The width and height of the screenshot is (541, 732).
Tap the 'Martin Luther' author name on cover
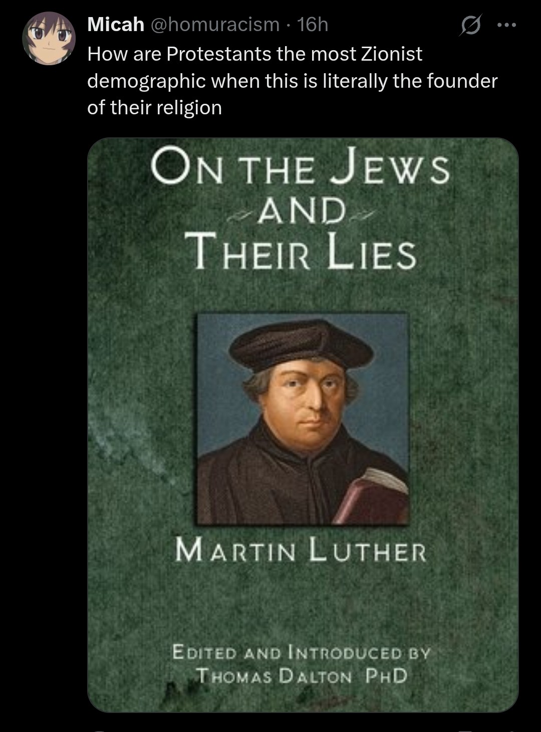[x=301, y=550]
